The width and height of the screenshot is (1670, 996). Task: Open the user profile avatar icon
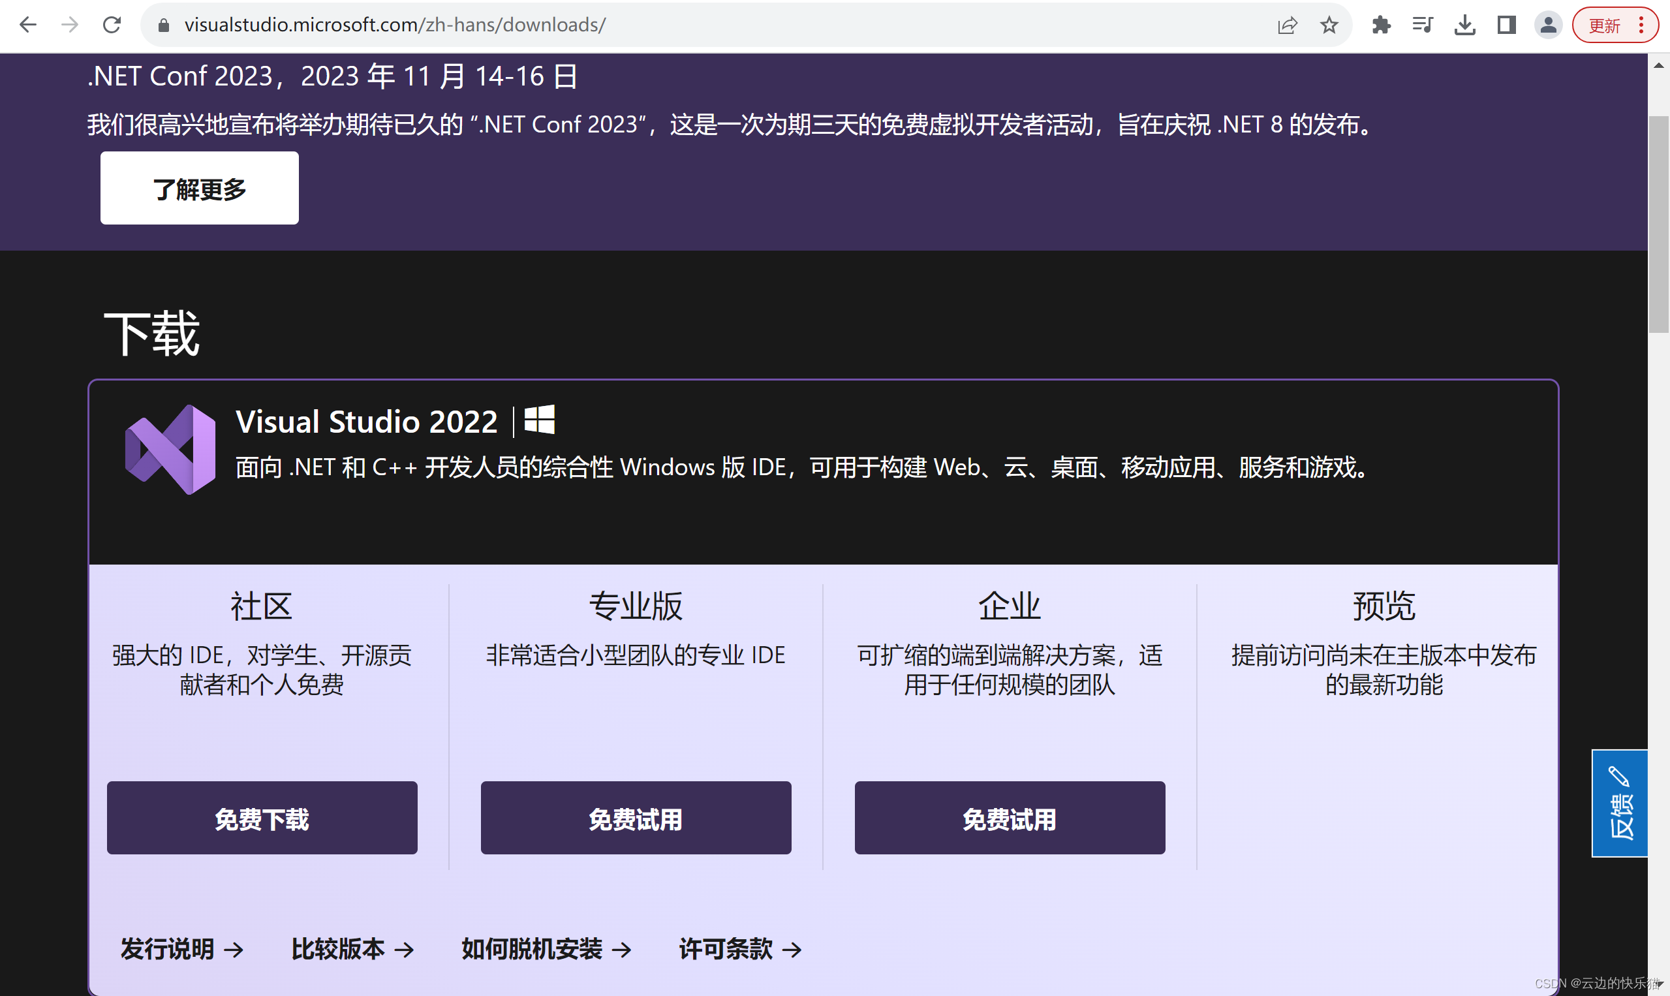(1548, 25)
